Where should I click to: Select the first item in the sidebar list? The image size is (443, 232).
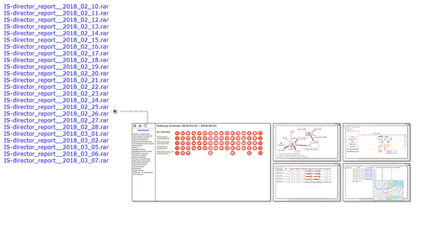click(142, 134)
